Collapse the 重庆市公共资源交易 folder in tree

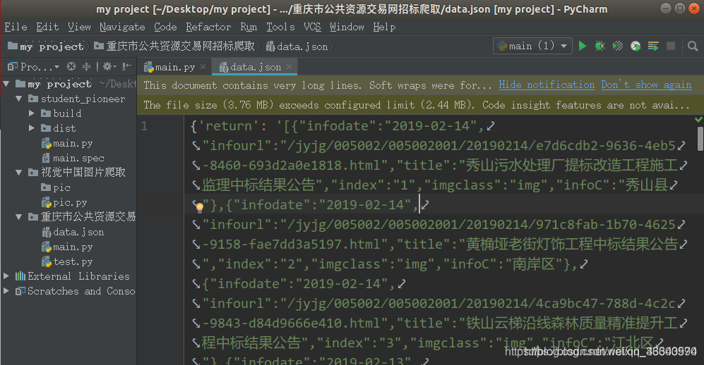[x=19, y=217]
